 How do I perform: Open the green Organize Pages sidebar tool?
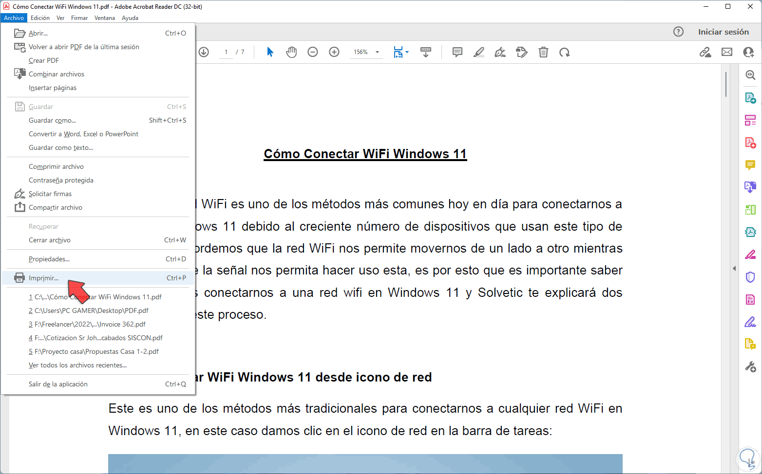[750, 210]
